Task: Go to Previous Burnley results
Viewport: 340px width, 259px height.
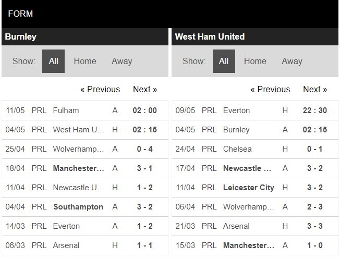Action: (x=100, y=89)
